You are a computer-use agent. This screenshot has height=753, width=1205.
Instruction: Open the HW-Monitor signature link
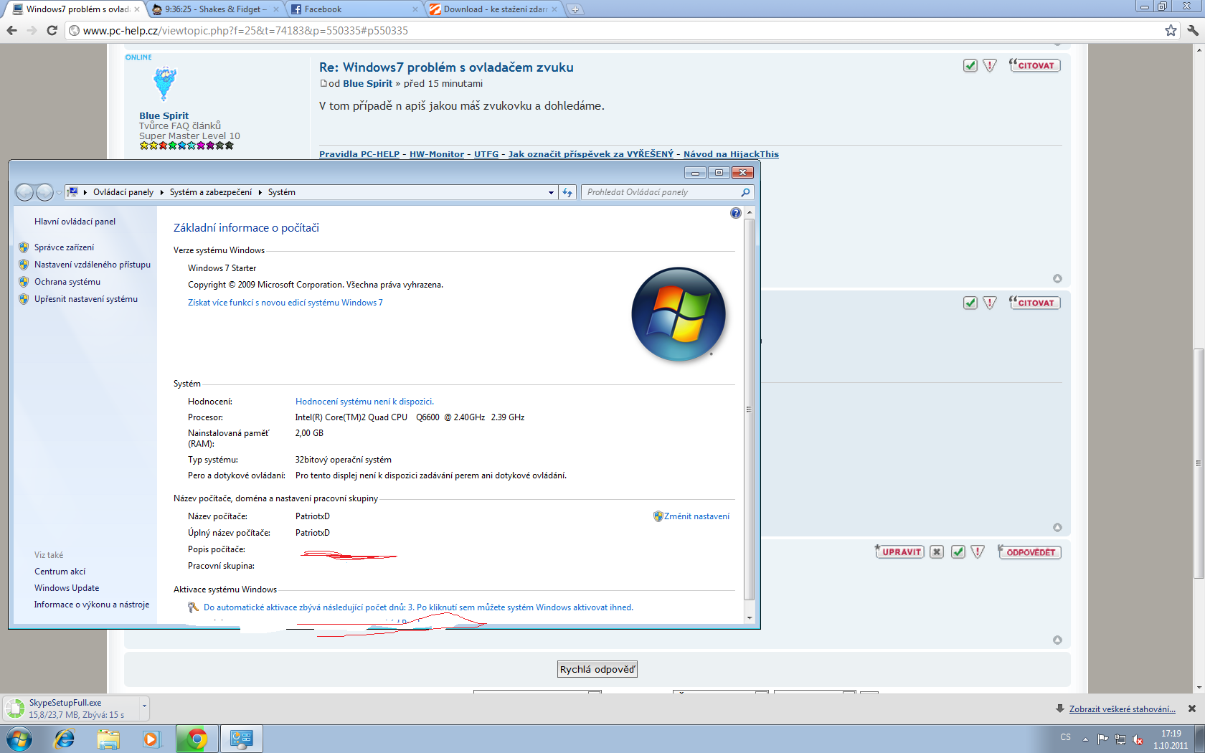point(437,154)
